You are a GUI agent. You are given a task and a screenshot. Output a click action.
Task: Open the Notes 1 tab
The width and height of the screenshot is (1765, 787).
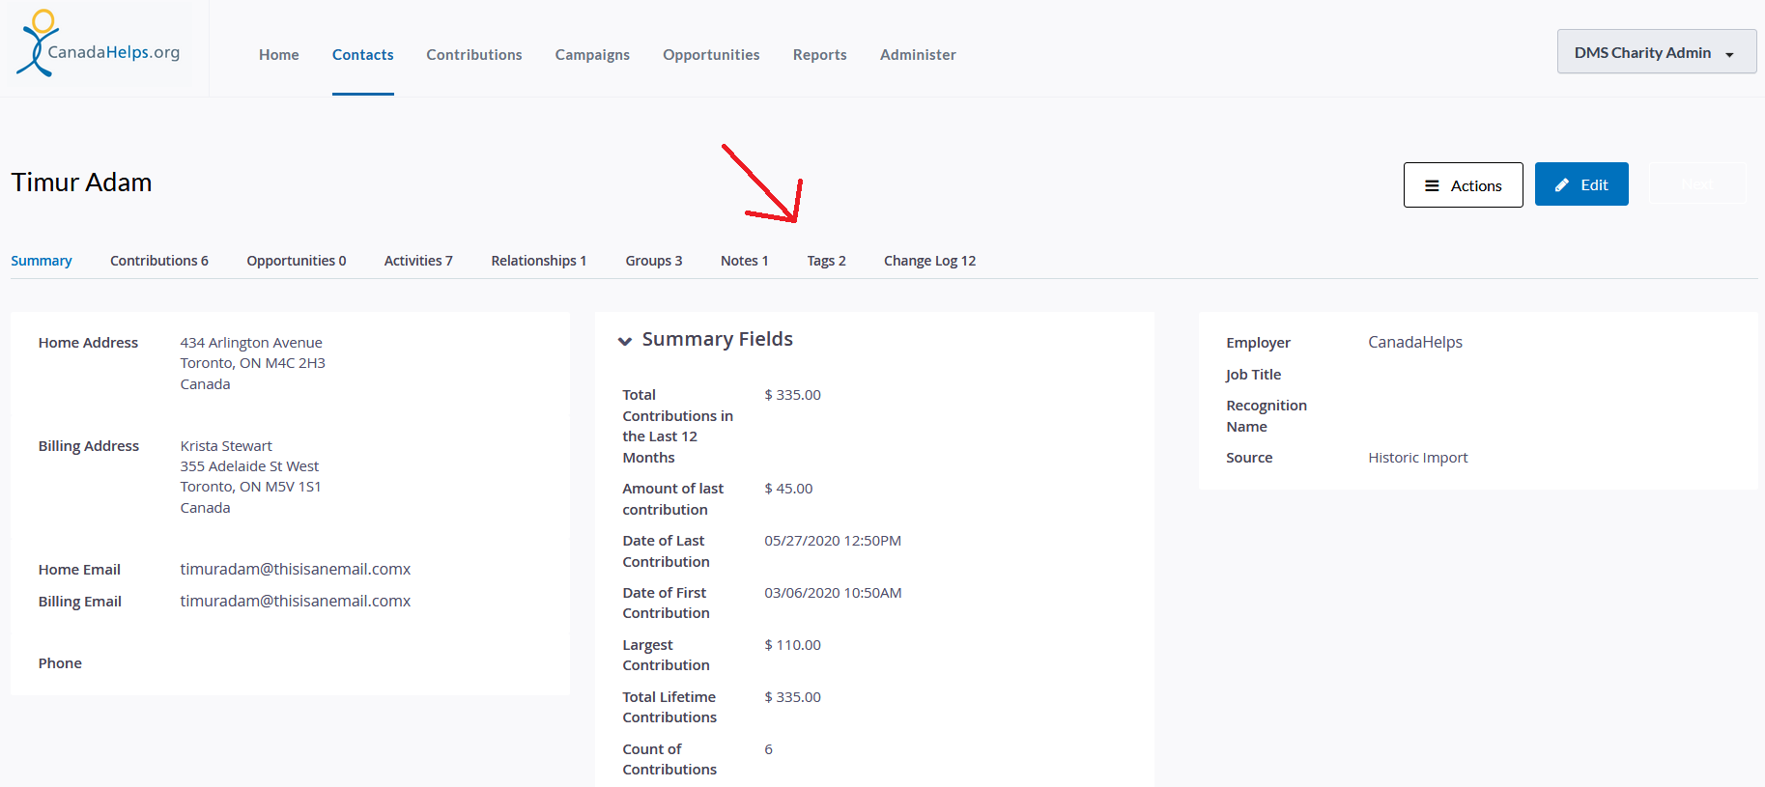[745, 261]
